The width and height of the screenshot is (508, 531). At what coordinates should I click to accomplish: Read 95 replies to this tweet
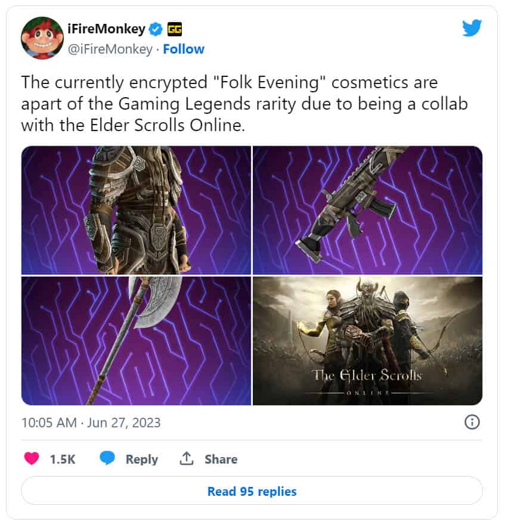[252, 491]
